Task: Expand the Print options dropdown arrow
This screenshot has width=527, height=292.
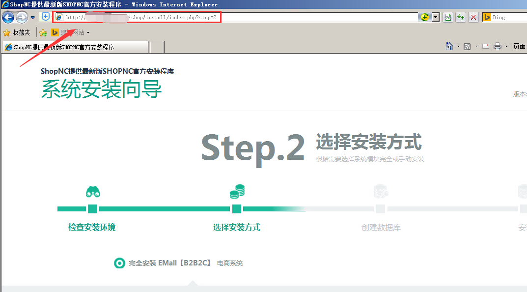Action: pos(506,47)
